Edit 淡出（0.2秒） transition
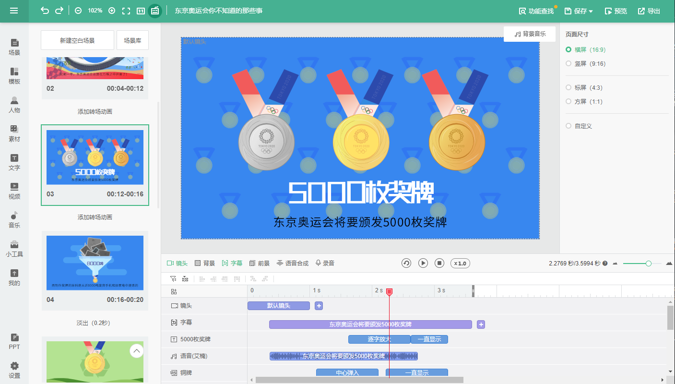 click(x=95, y=323)
